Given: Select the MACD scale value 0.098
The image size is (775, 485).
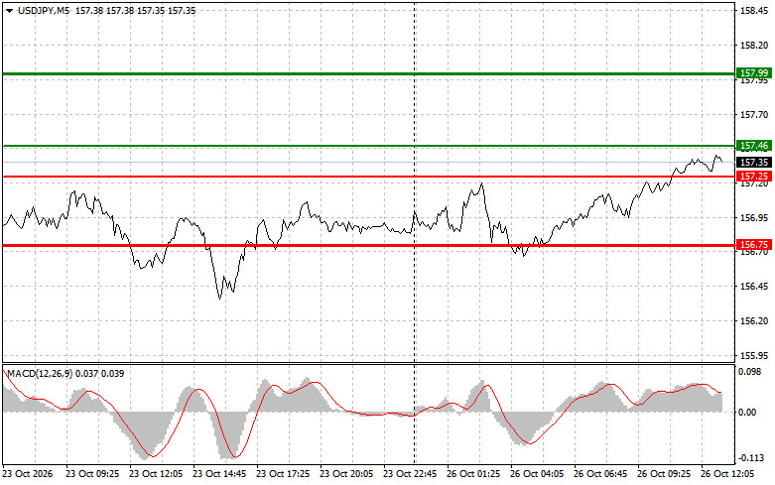Looking at the screenshot, I should pyautogui.click(x=750, y=372).
